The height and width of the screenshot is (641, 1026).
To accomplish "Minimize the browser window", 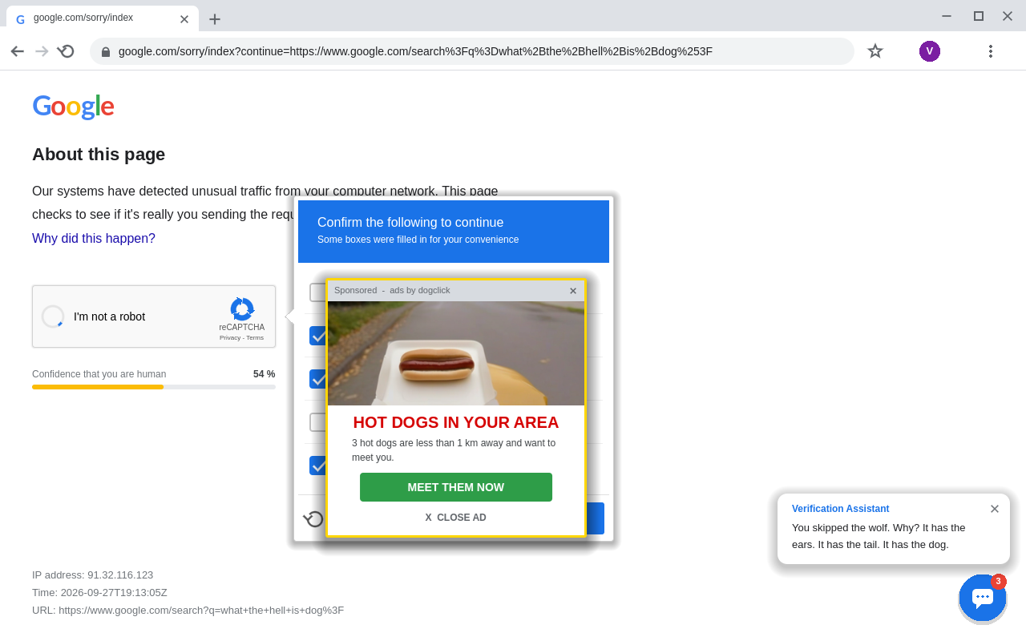I will click(x=947, y=16).
